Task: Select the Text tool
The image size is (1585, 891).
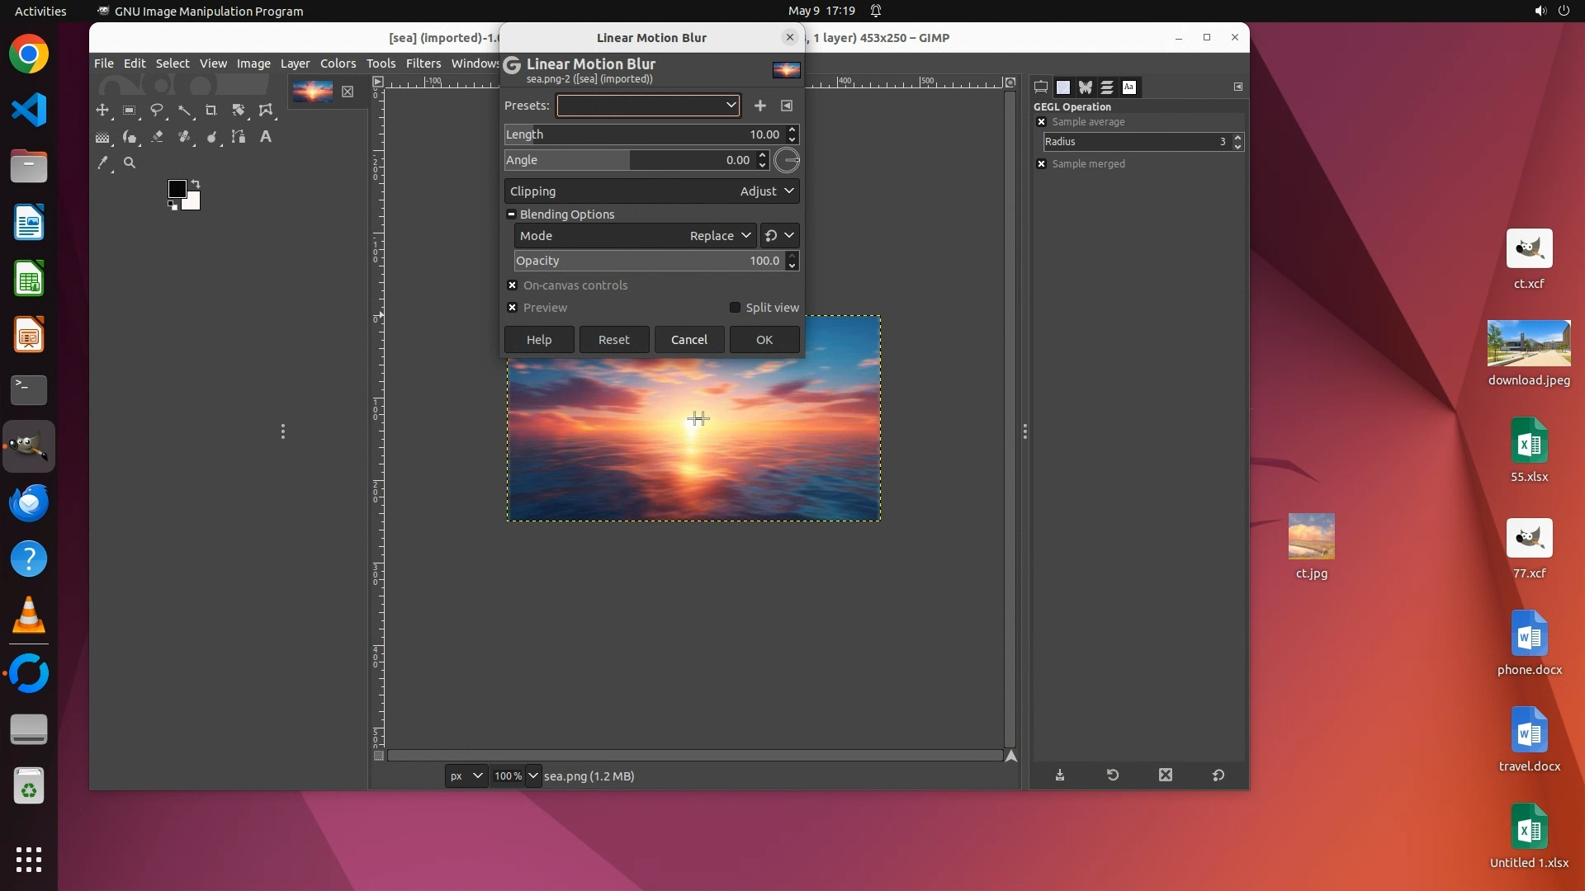Action: [x=266, y=137]
